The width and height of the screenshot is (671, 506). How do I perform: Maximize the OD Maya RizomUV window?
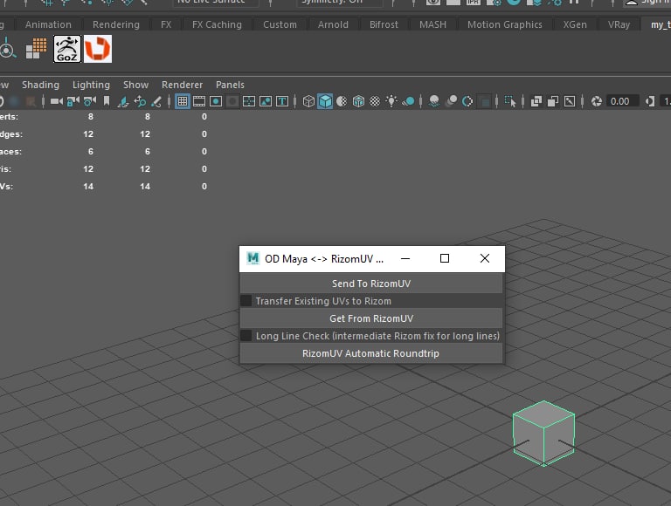pyautogui.click(x=445, y=258)
